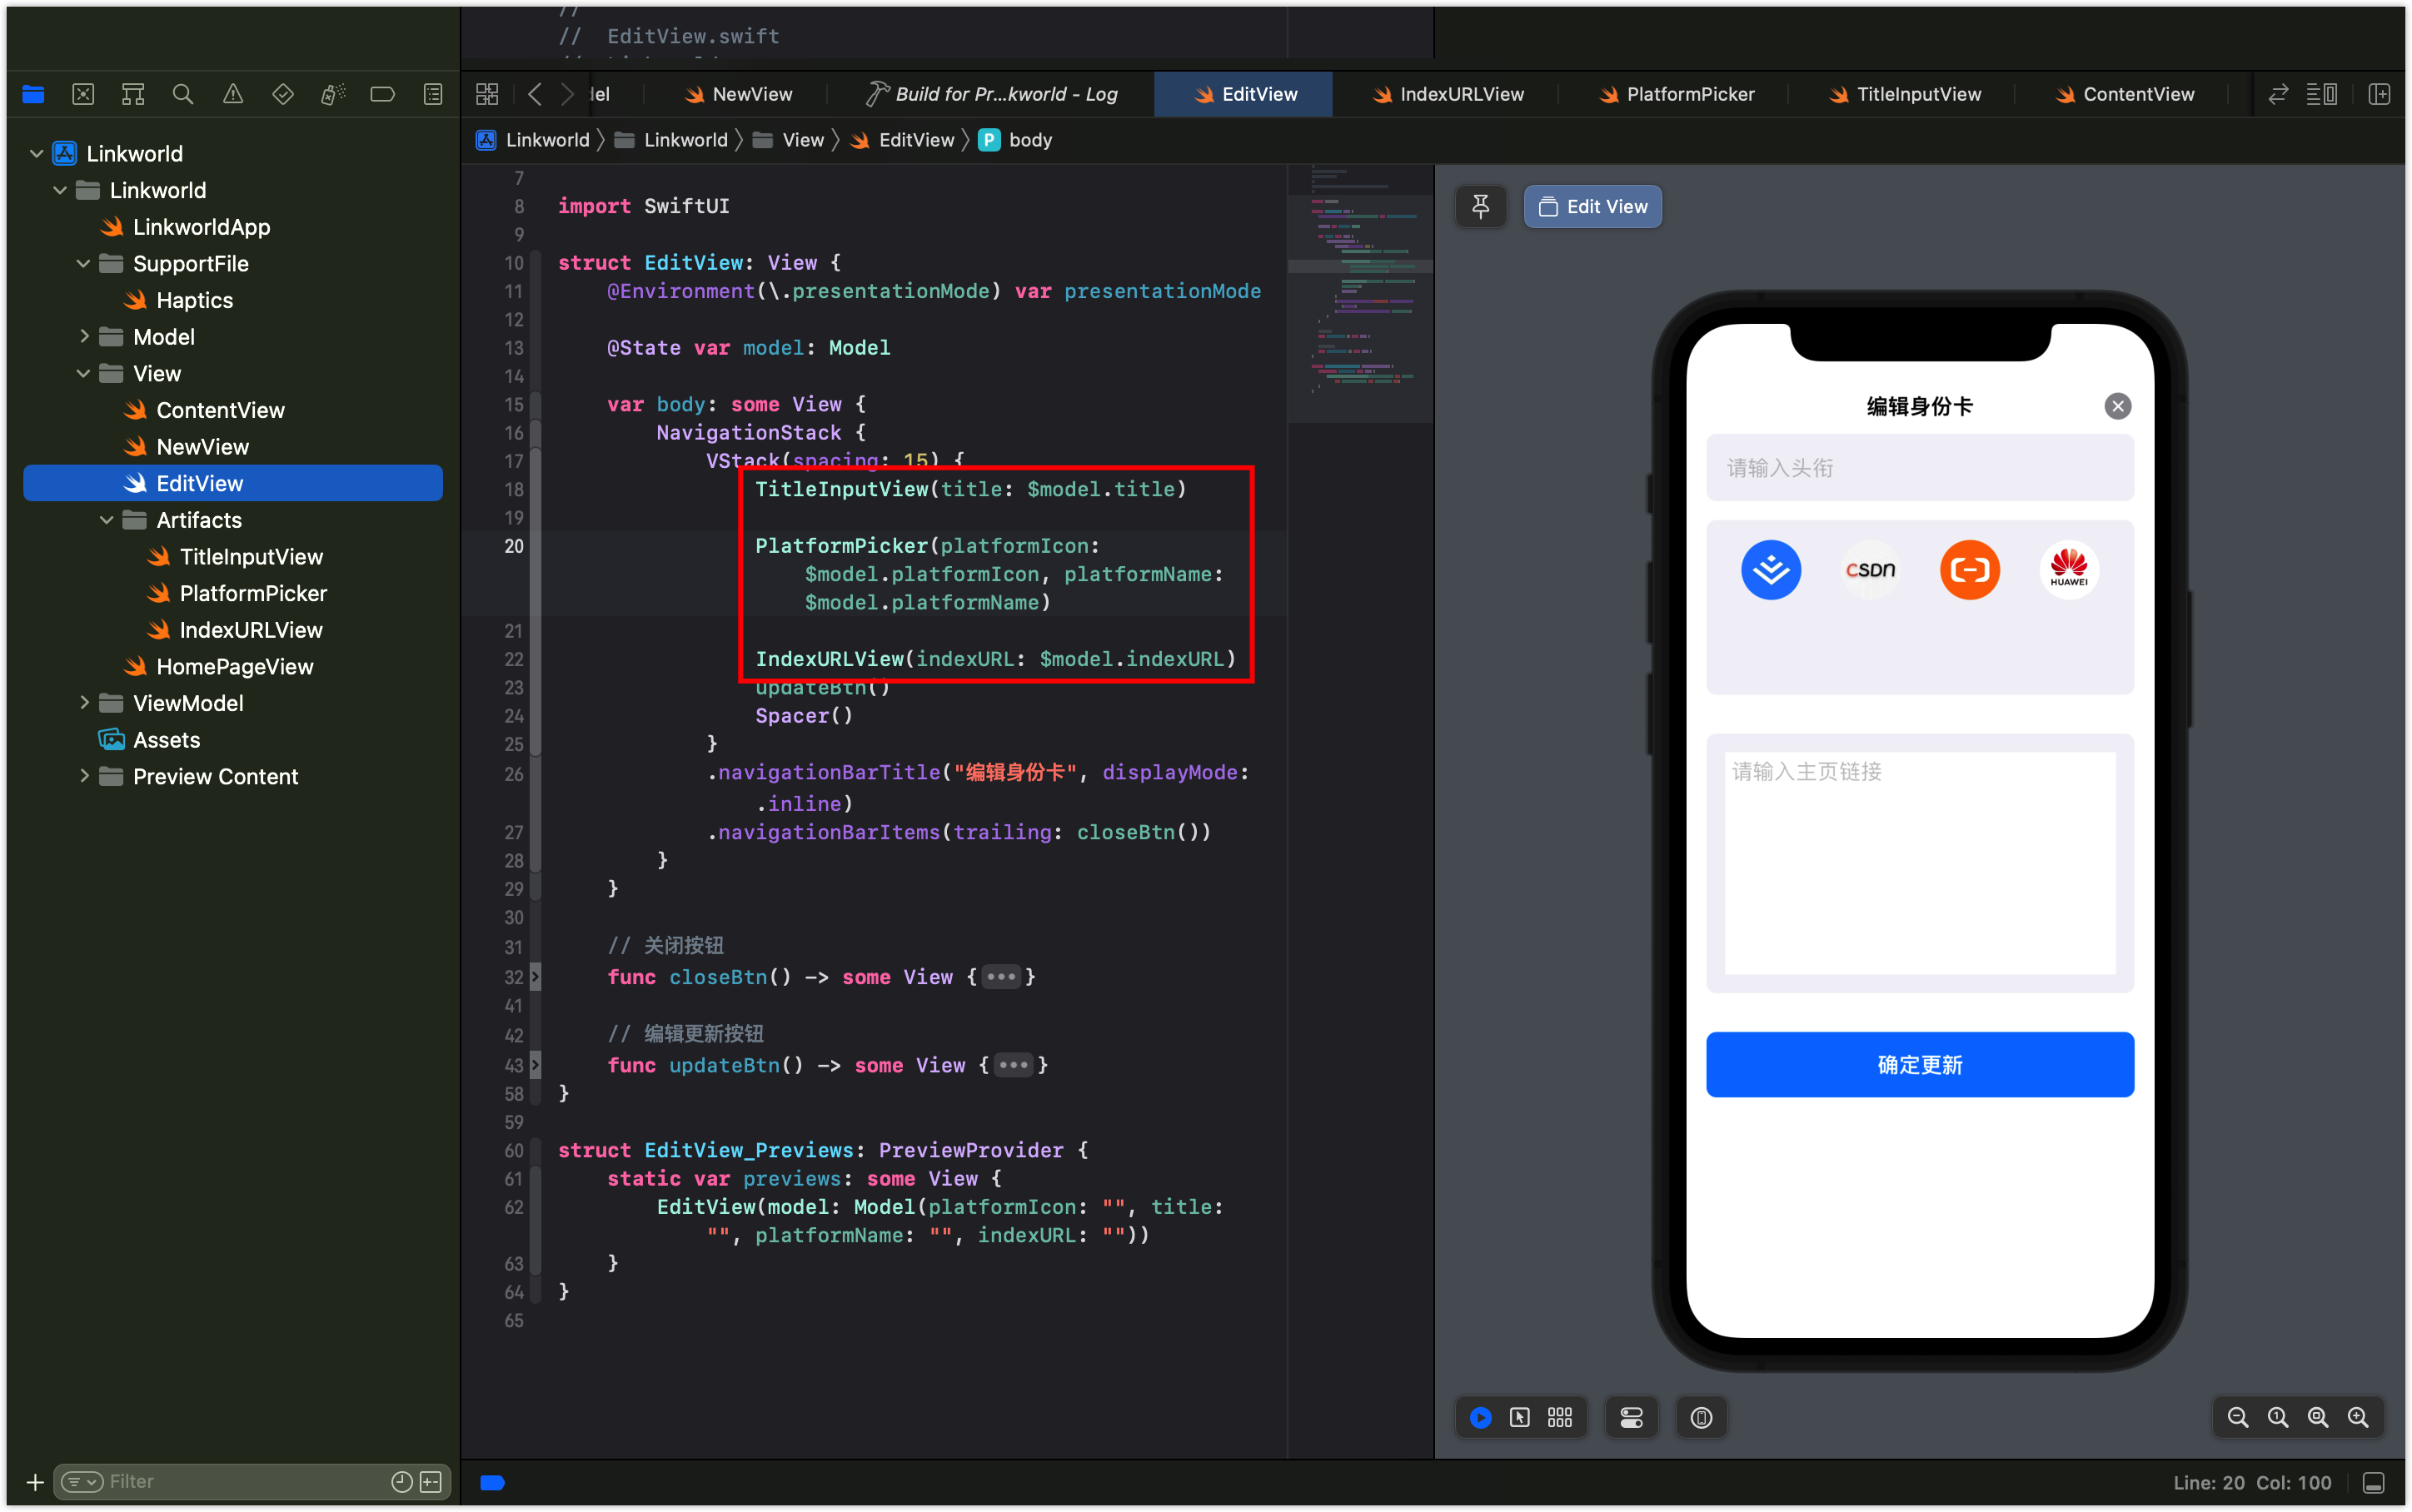Add a new file with plus button
The height and width of the screenshot is (1512, 2412).
click(35, 1481)
